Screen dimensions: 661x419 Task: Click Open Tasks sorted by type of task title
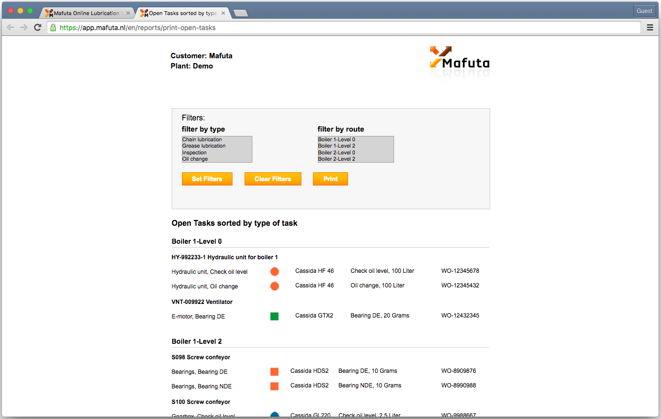pos(234,223)
